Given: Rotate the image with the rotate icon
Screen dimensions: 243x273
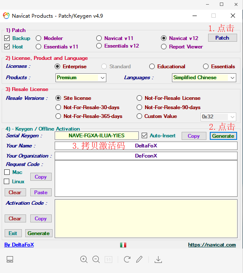Looking at the screenshot, I should click(127, 260).
